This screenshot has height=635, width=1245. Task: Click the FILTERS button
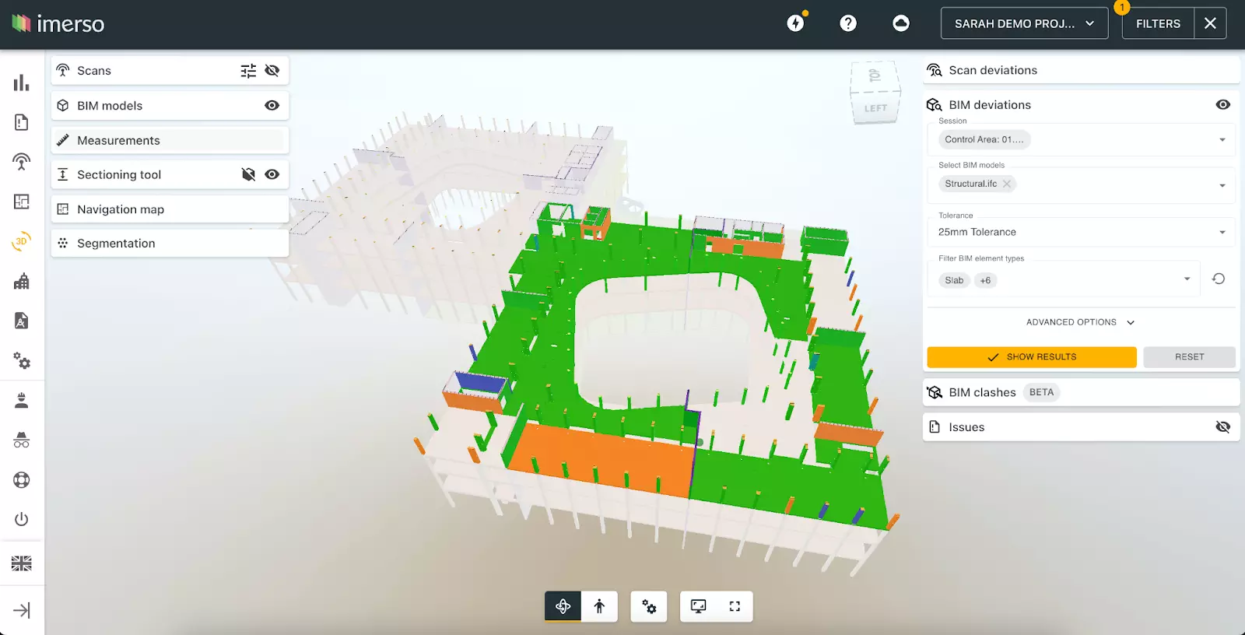(1158, 23)
